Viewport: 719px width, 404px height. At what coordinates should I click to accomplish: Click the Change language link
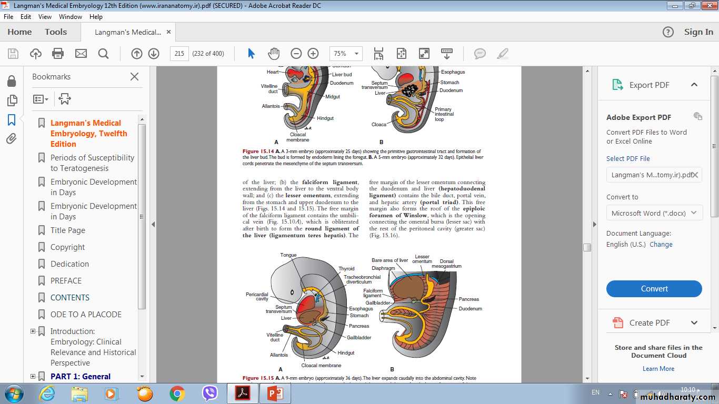click(661, 245)
